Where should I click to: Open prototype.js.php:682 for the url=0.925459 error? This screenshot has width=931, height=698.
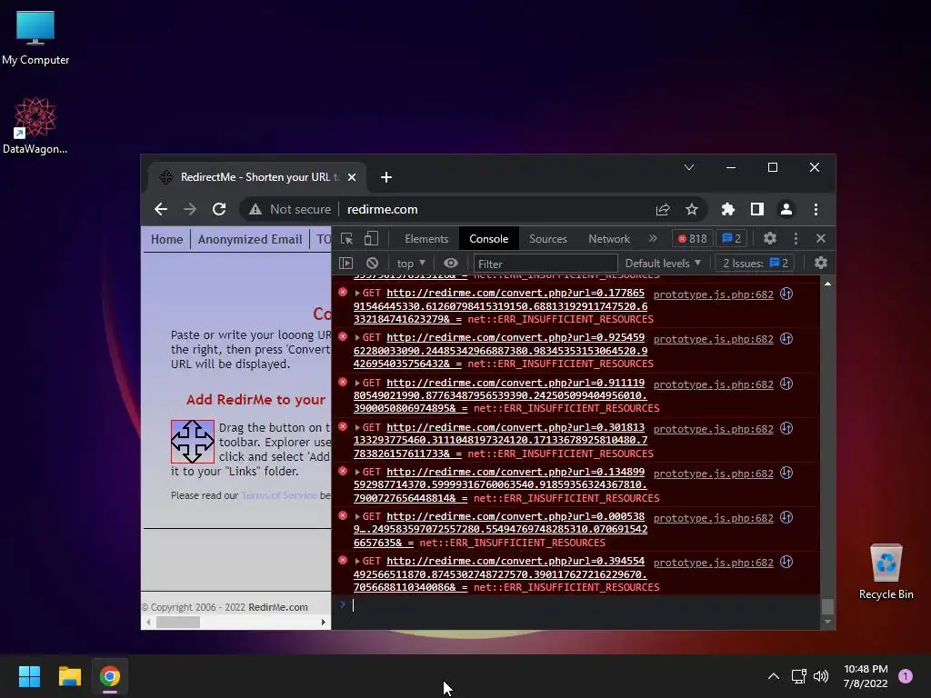tap(713, 339)
